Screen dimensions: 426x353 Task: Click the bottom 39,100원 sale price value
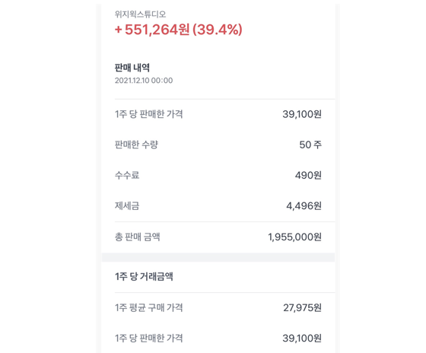point(302,338)
